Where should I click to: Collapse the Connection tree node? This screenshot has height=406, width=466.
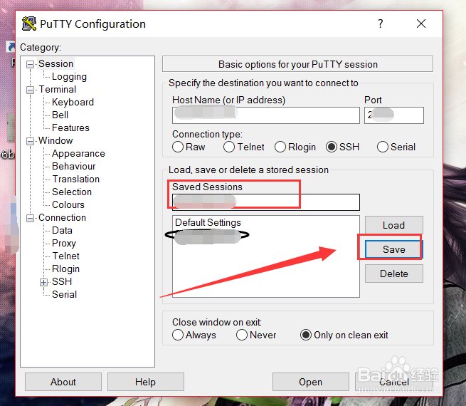[30, 218]
